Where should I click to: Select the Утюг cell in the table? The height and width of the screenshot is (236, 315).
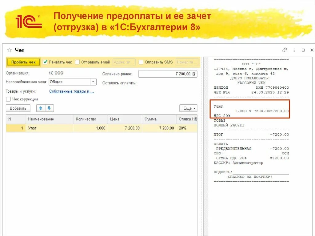pyautogui.click(x=50, y=128)
